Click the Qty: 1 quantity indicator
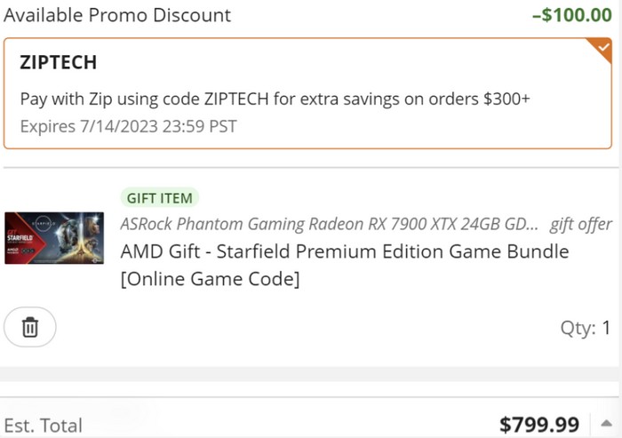622x438 pixels. click(585, 328)
